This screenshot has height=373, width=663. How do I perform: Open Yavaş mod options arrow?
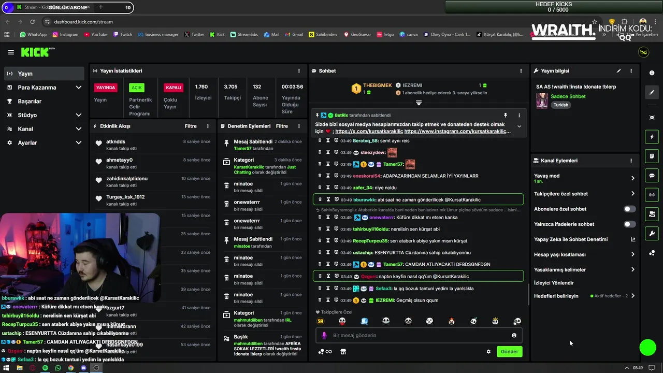[x=632, y=178]
